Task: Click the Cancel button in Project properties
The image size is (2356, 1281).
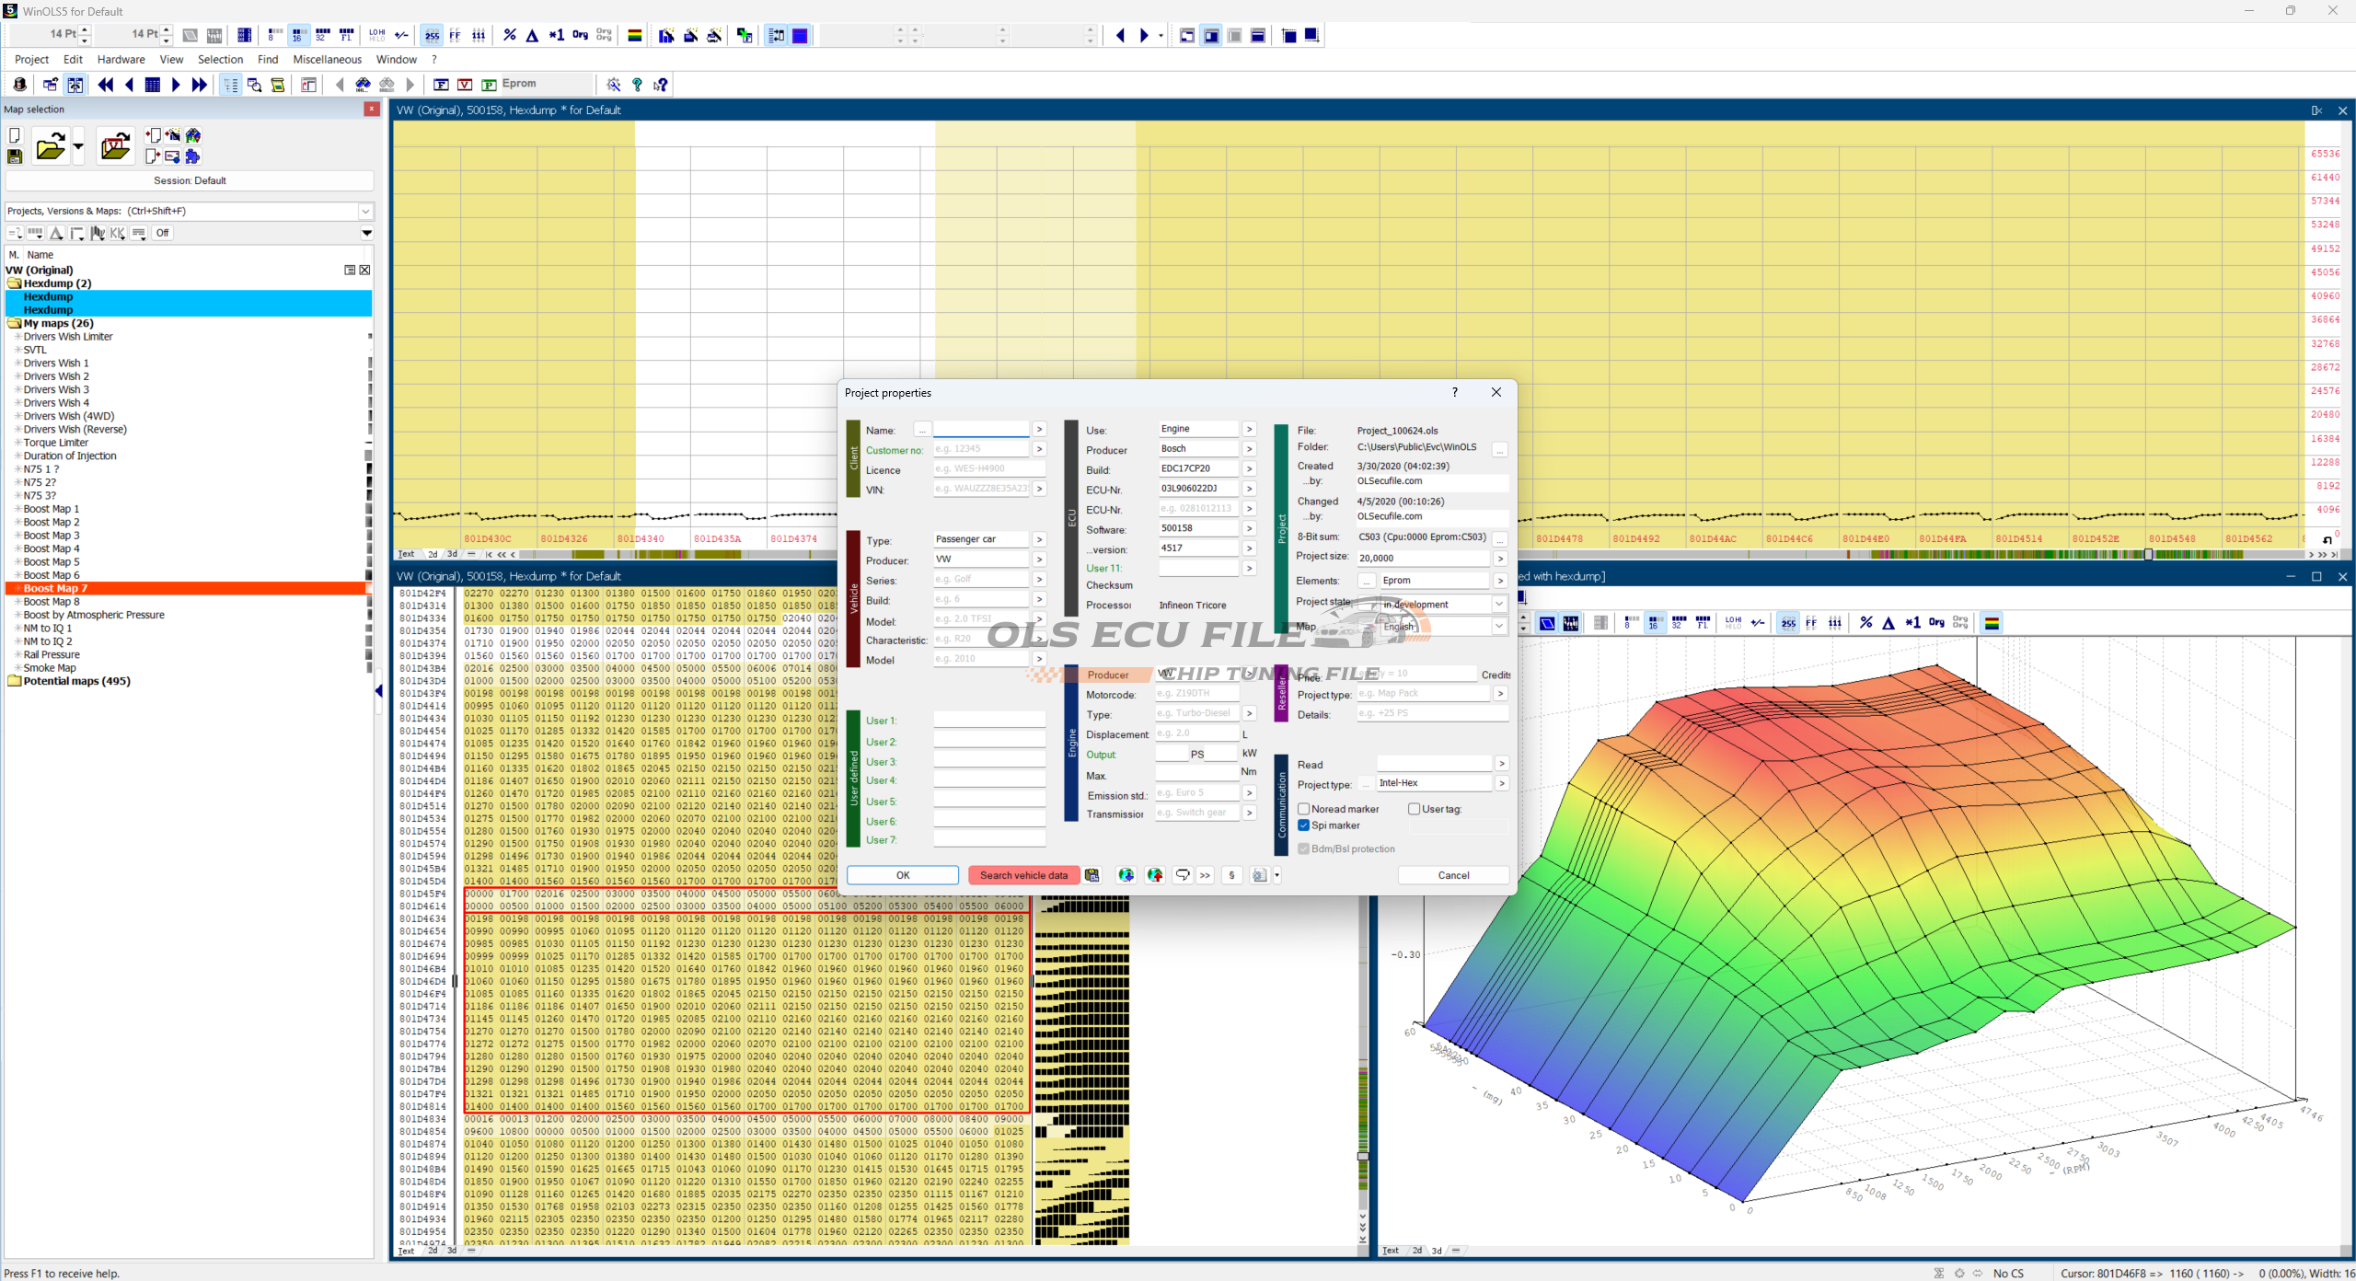Action: pos(1453,875)
